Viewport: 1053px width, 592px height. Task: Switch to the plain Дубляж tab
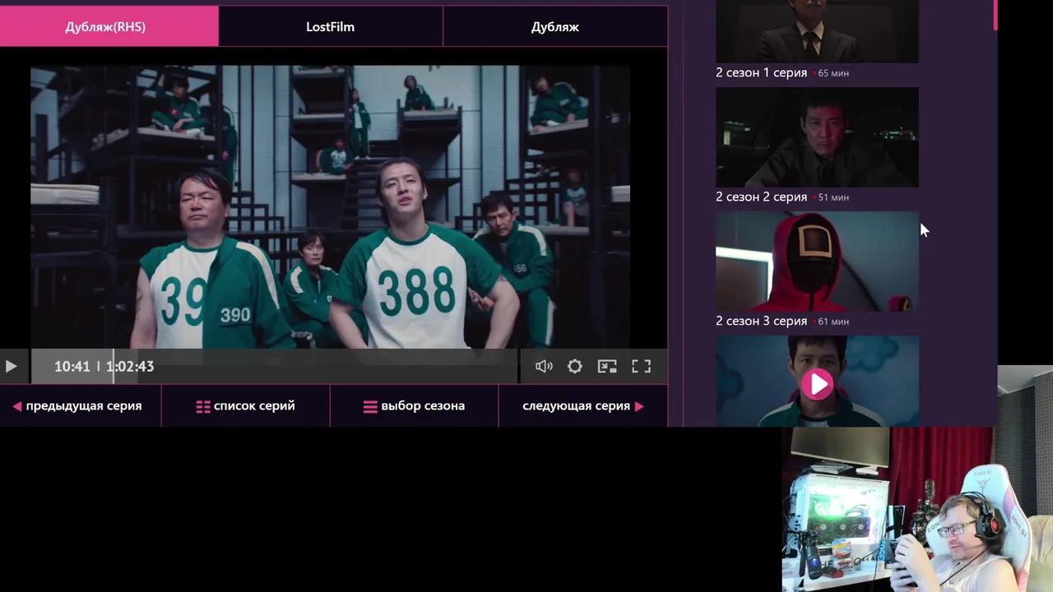pos(555,26)
